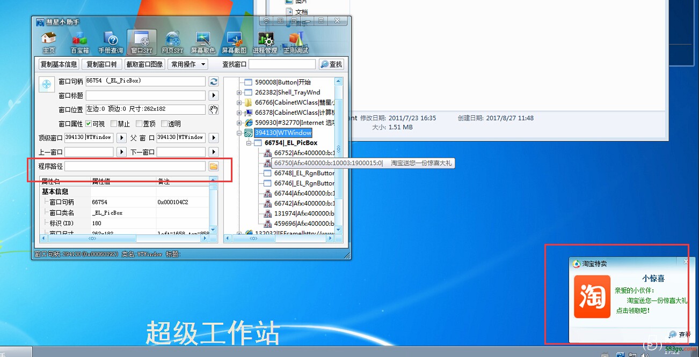This screenshot has height=357, width=699.
Task: Go to next window arrow 下一窗口
Action: (x=214, y=152)
